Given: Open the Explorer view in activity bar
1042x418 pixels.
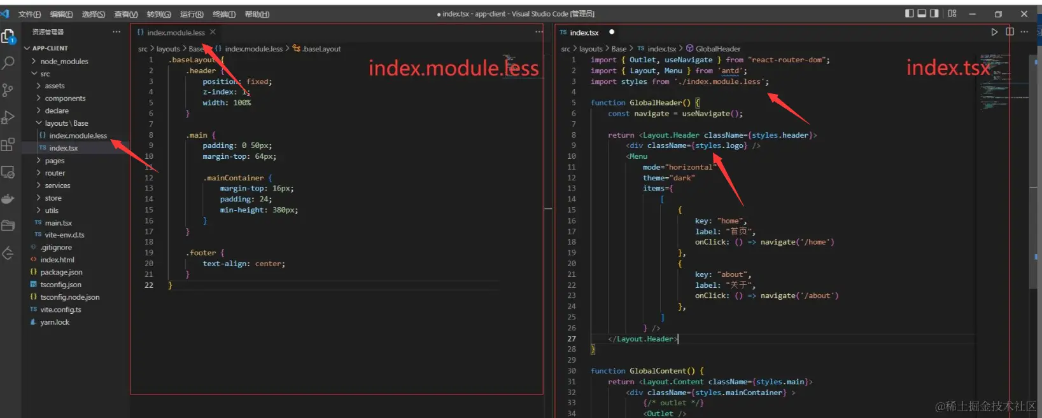Looking at the screenshot, I should 8,37.
